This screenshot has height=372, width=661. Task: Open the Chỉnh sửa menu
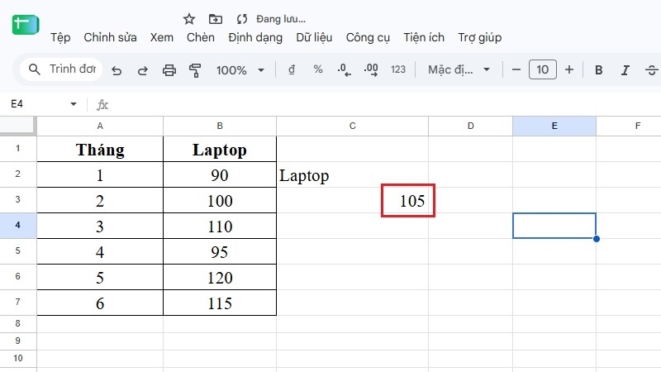(x=110, y=37)
